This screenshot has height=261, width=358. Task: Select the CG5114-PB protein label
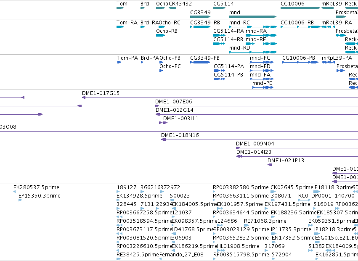point(228,75)
